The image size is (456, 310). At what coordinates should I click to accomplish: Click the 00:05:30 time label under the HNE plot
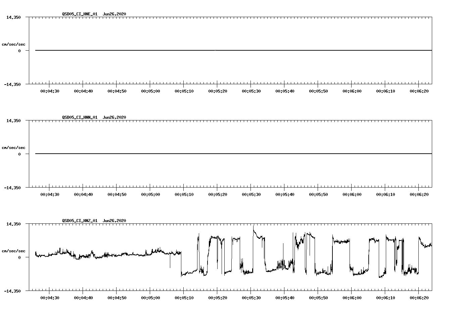coord(251,91)
